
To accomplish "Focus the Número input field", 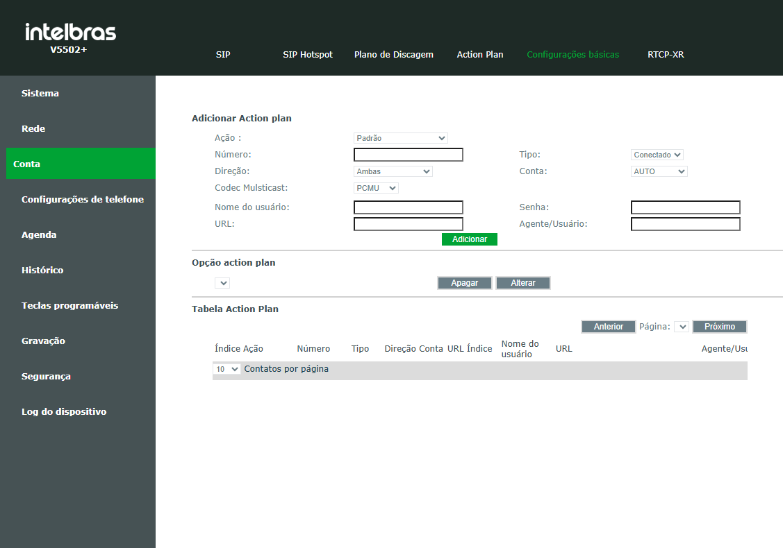I will (x=409, y=155).
